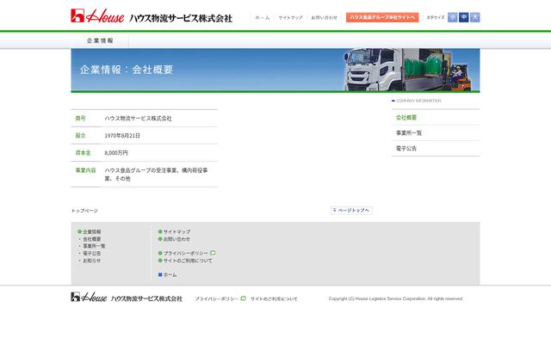Set font size to medium (中)
Screen dimensions: 551x344
point(464,17)
